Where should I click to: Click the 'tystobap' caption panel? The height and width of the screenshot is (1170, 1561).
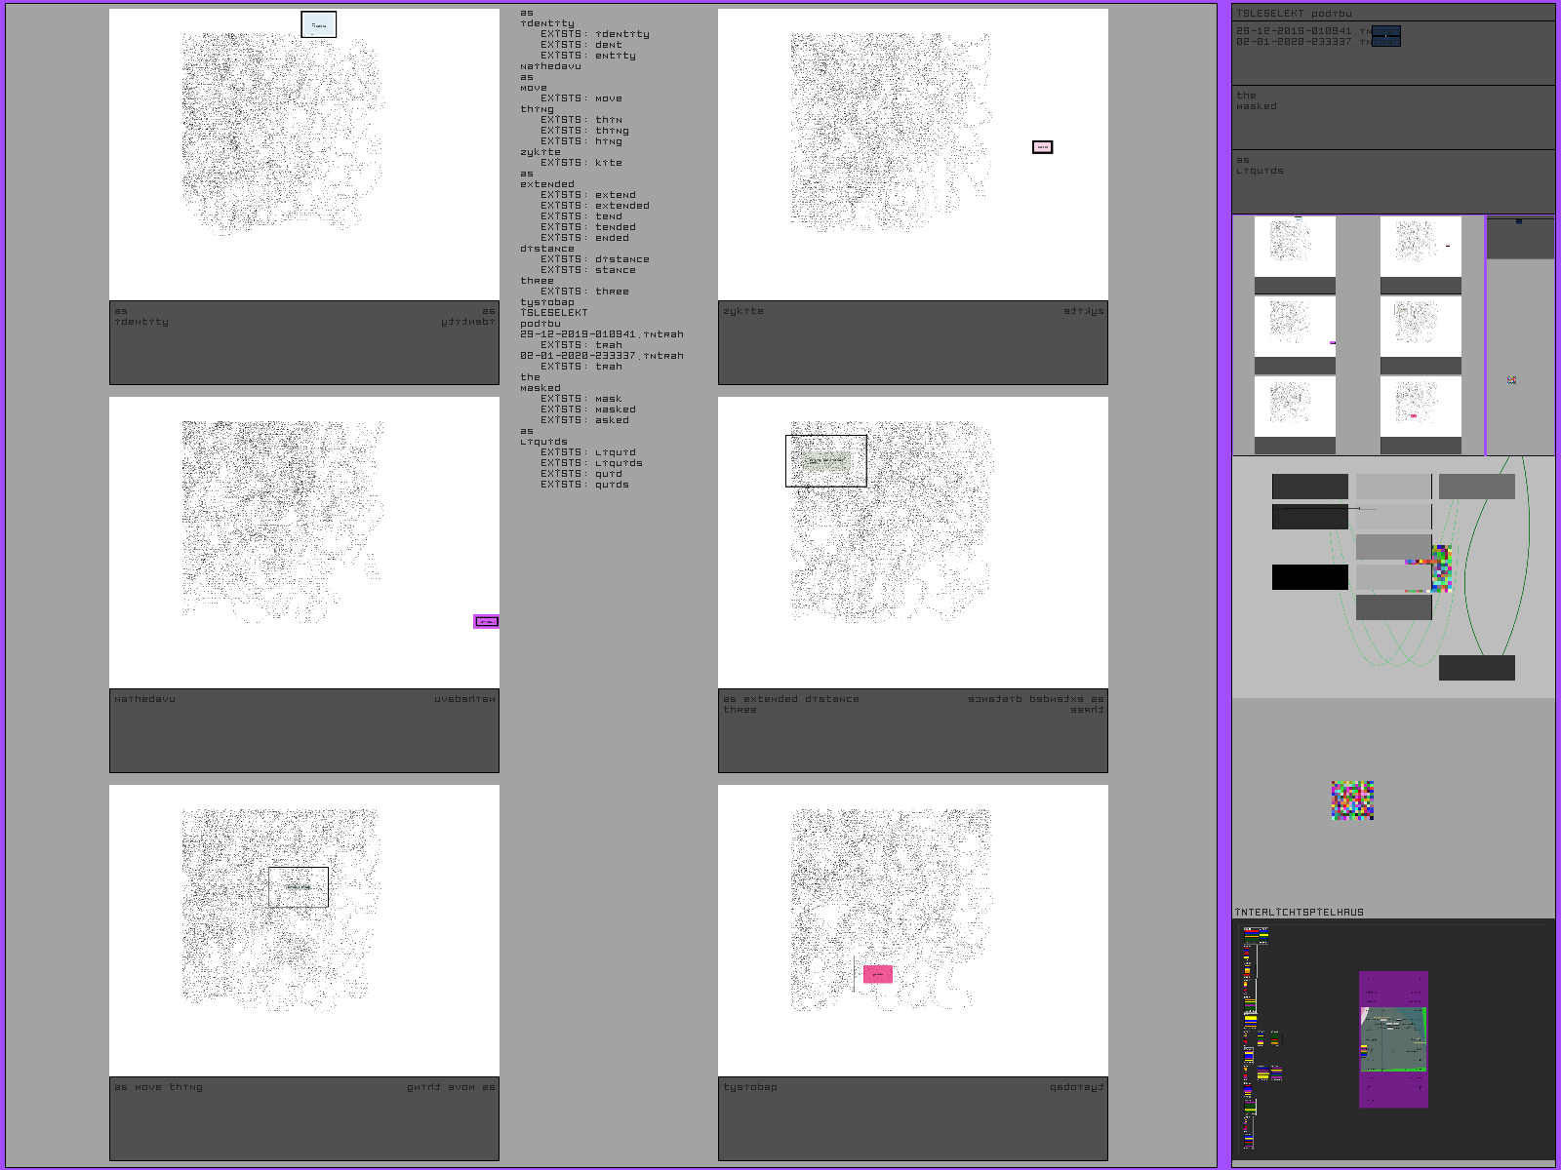[x=912, y=1118]
